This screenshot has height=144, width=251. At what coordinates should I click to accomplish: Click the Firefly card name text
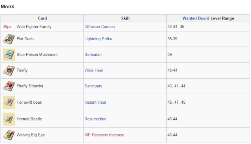point(22,70)
